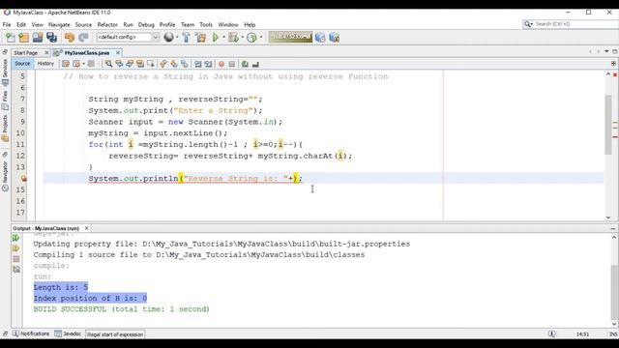Click the Notifications status bar button

click(31, 333)
